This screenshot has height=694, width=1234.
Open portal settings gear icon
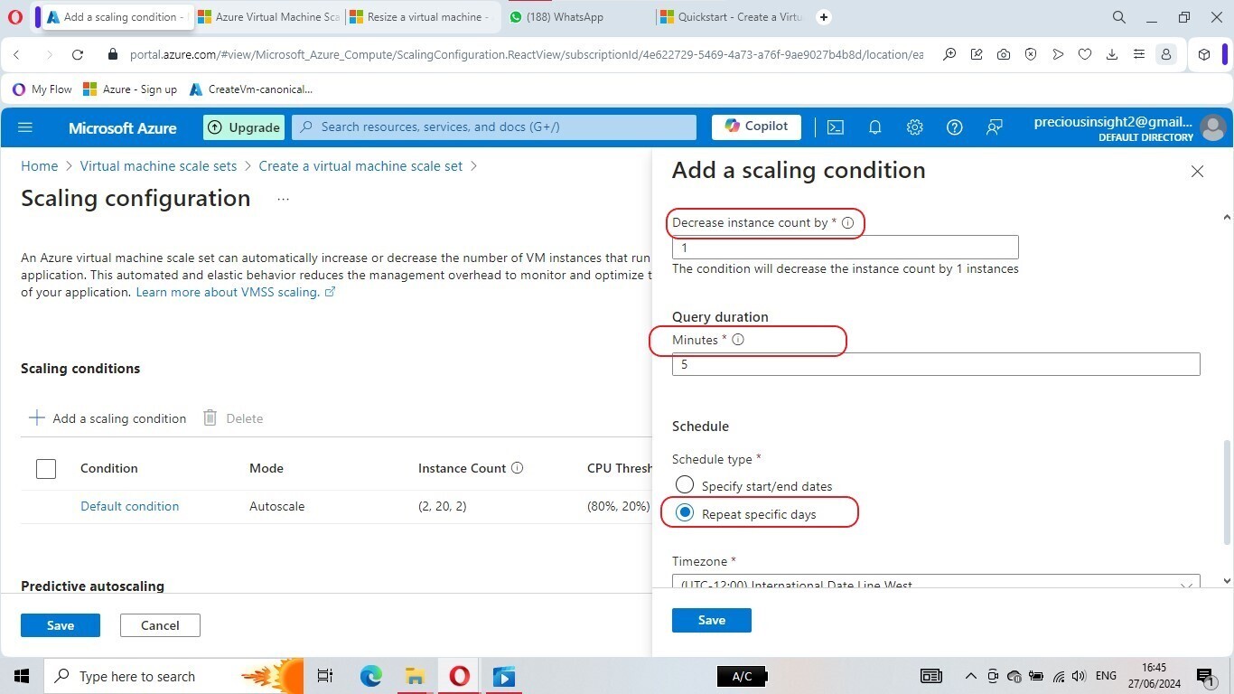pos(914,127)
